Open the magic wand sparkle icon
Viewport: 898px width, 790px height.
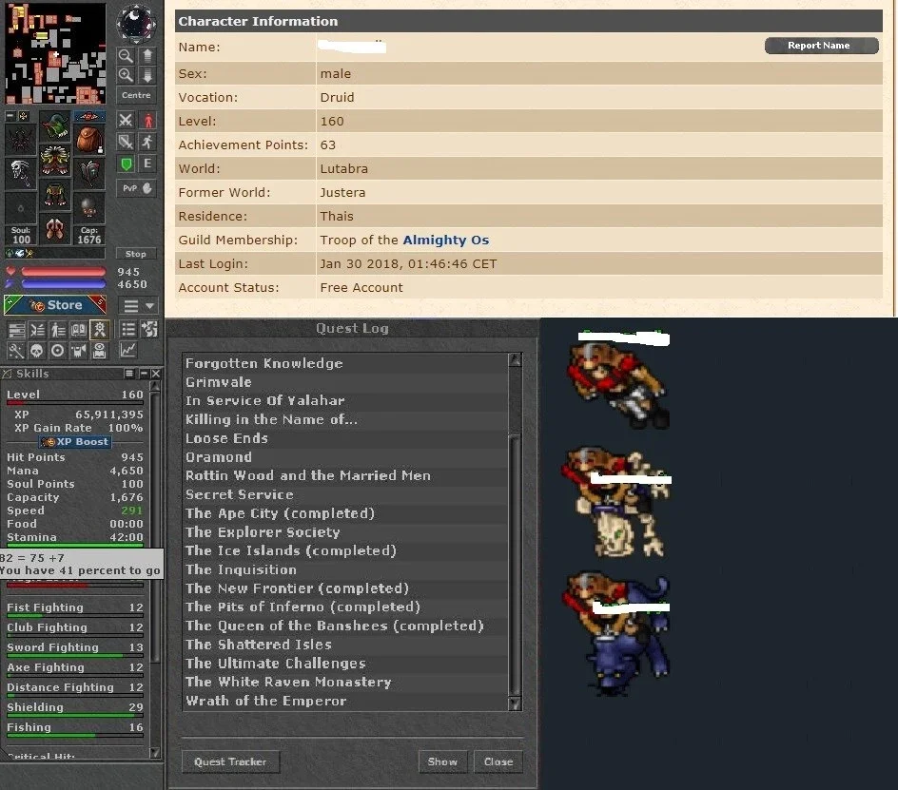[16, 350]
